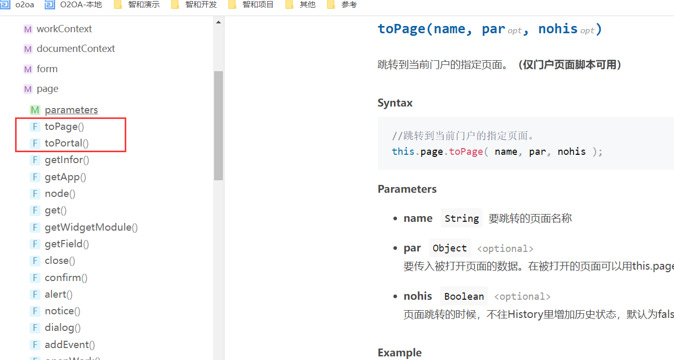
Task: Click the M icon beside documentContext
Action: pos(28,49)
